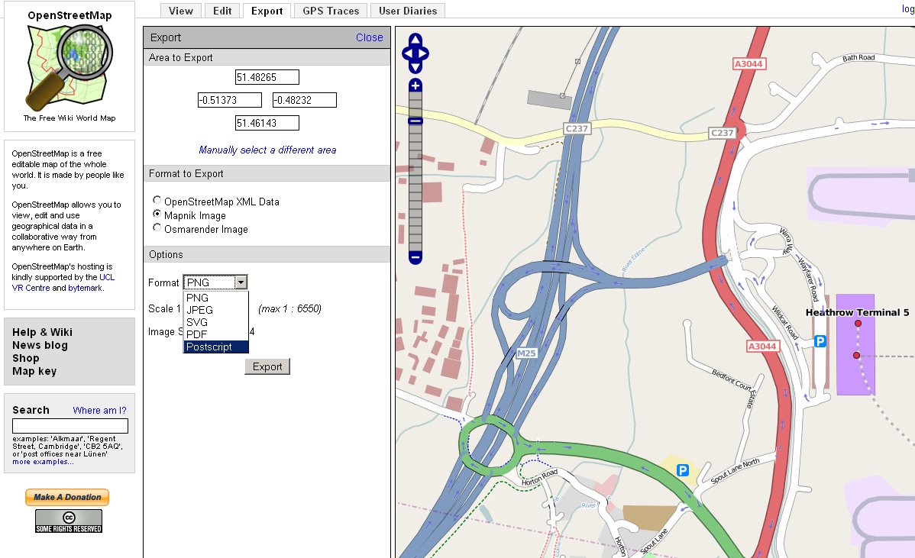Follow the bytemark link
The width and height of the screenshot is (915, 558).
(x=86, y=288)
